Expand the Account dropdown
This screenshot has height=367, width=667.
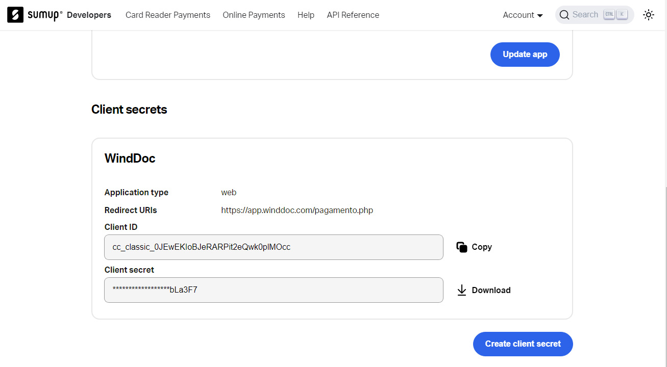(x=523, y=15)
